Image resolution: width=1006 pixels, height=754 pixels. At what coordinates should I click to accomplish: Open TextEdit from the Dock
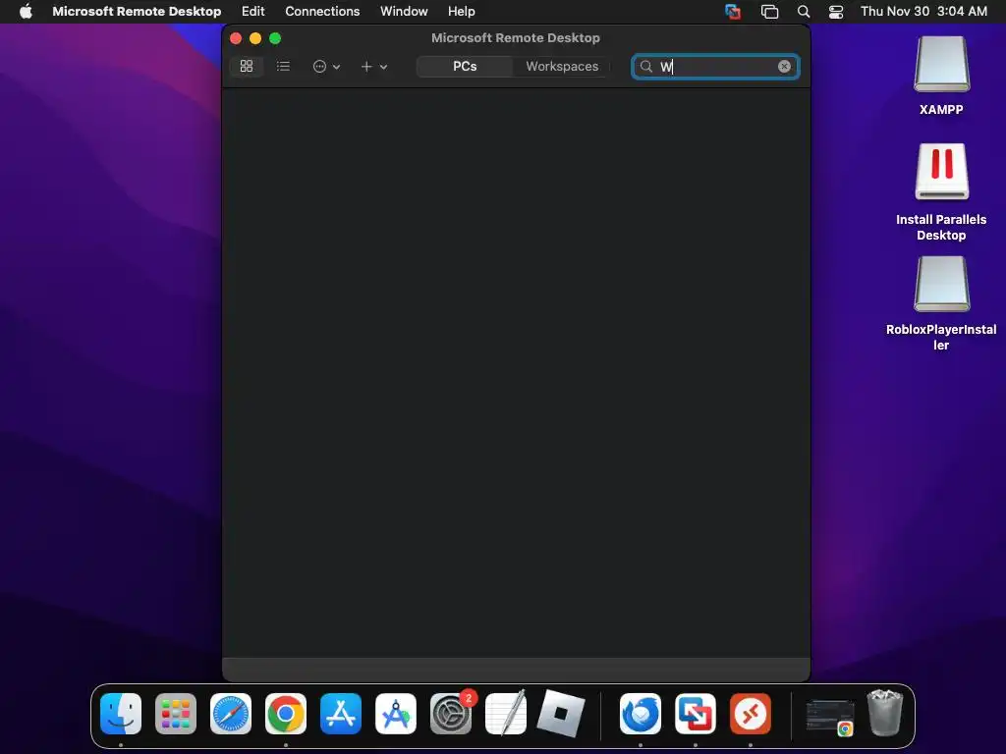point(506,713)
